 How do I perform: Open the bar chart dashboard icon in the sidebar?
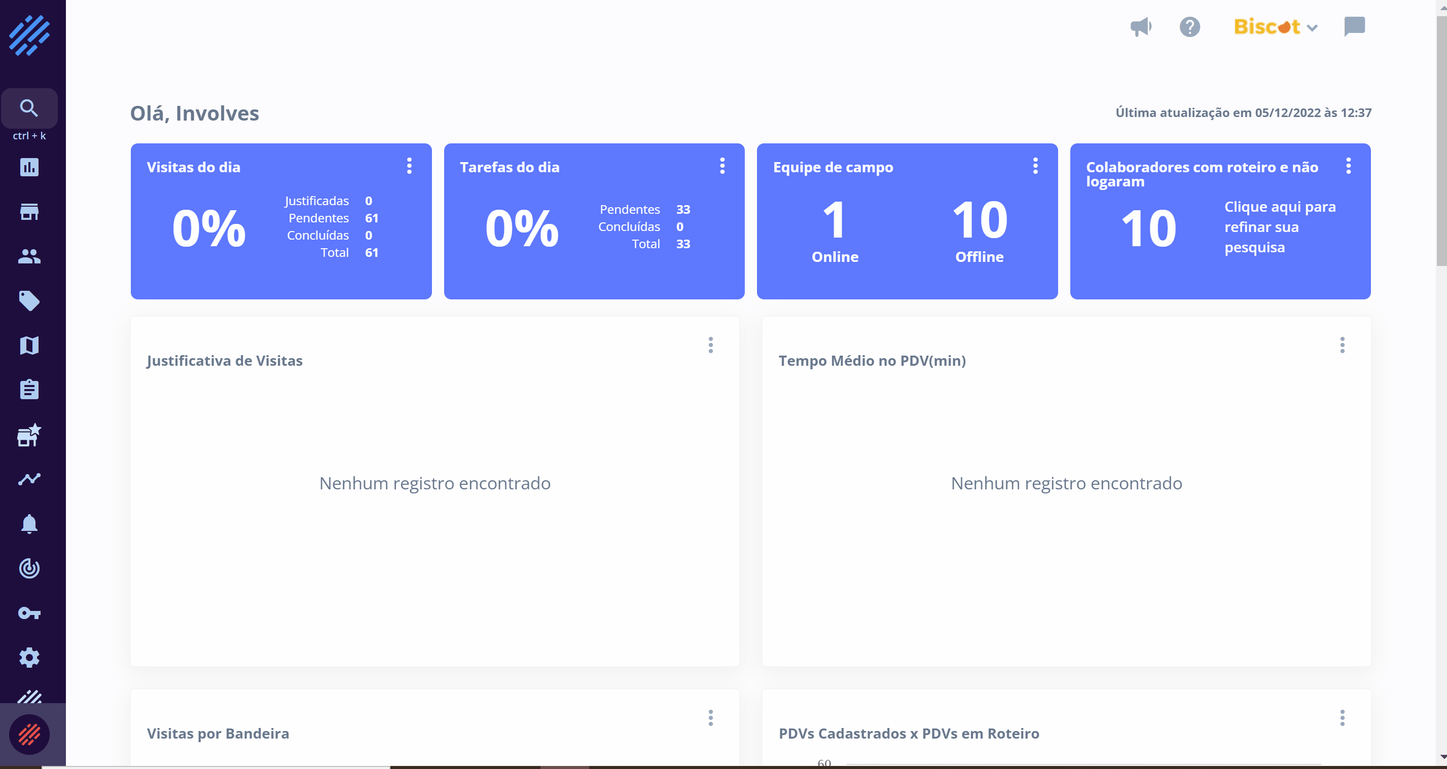(x=29, y=167)
